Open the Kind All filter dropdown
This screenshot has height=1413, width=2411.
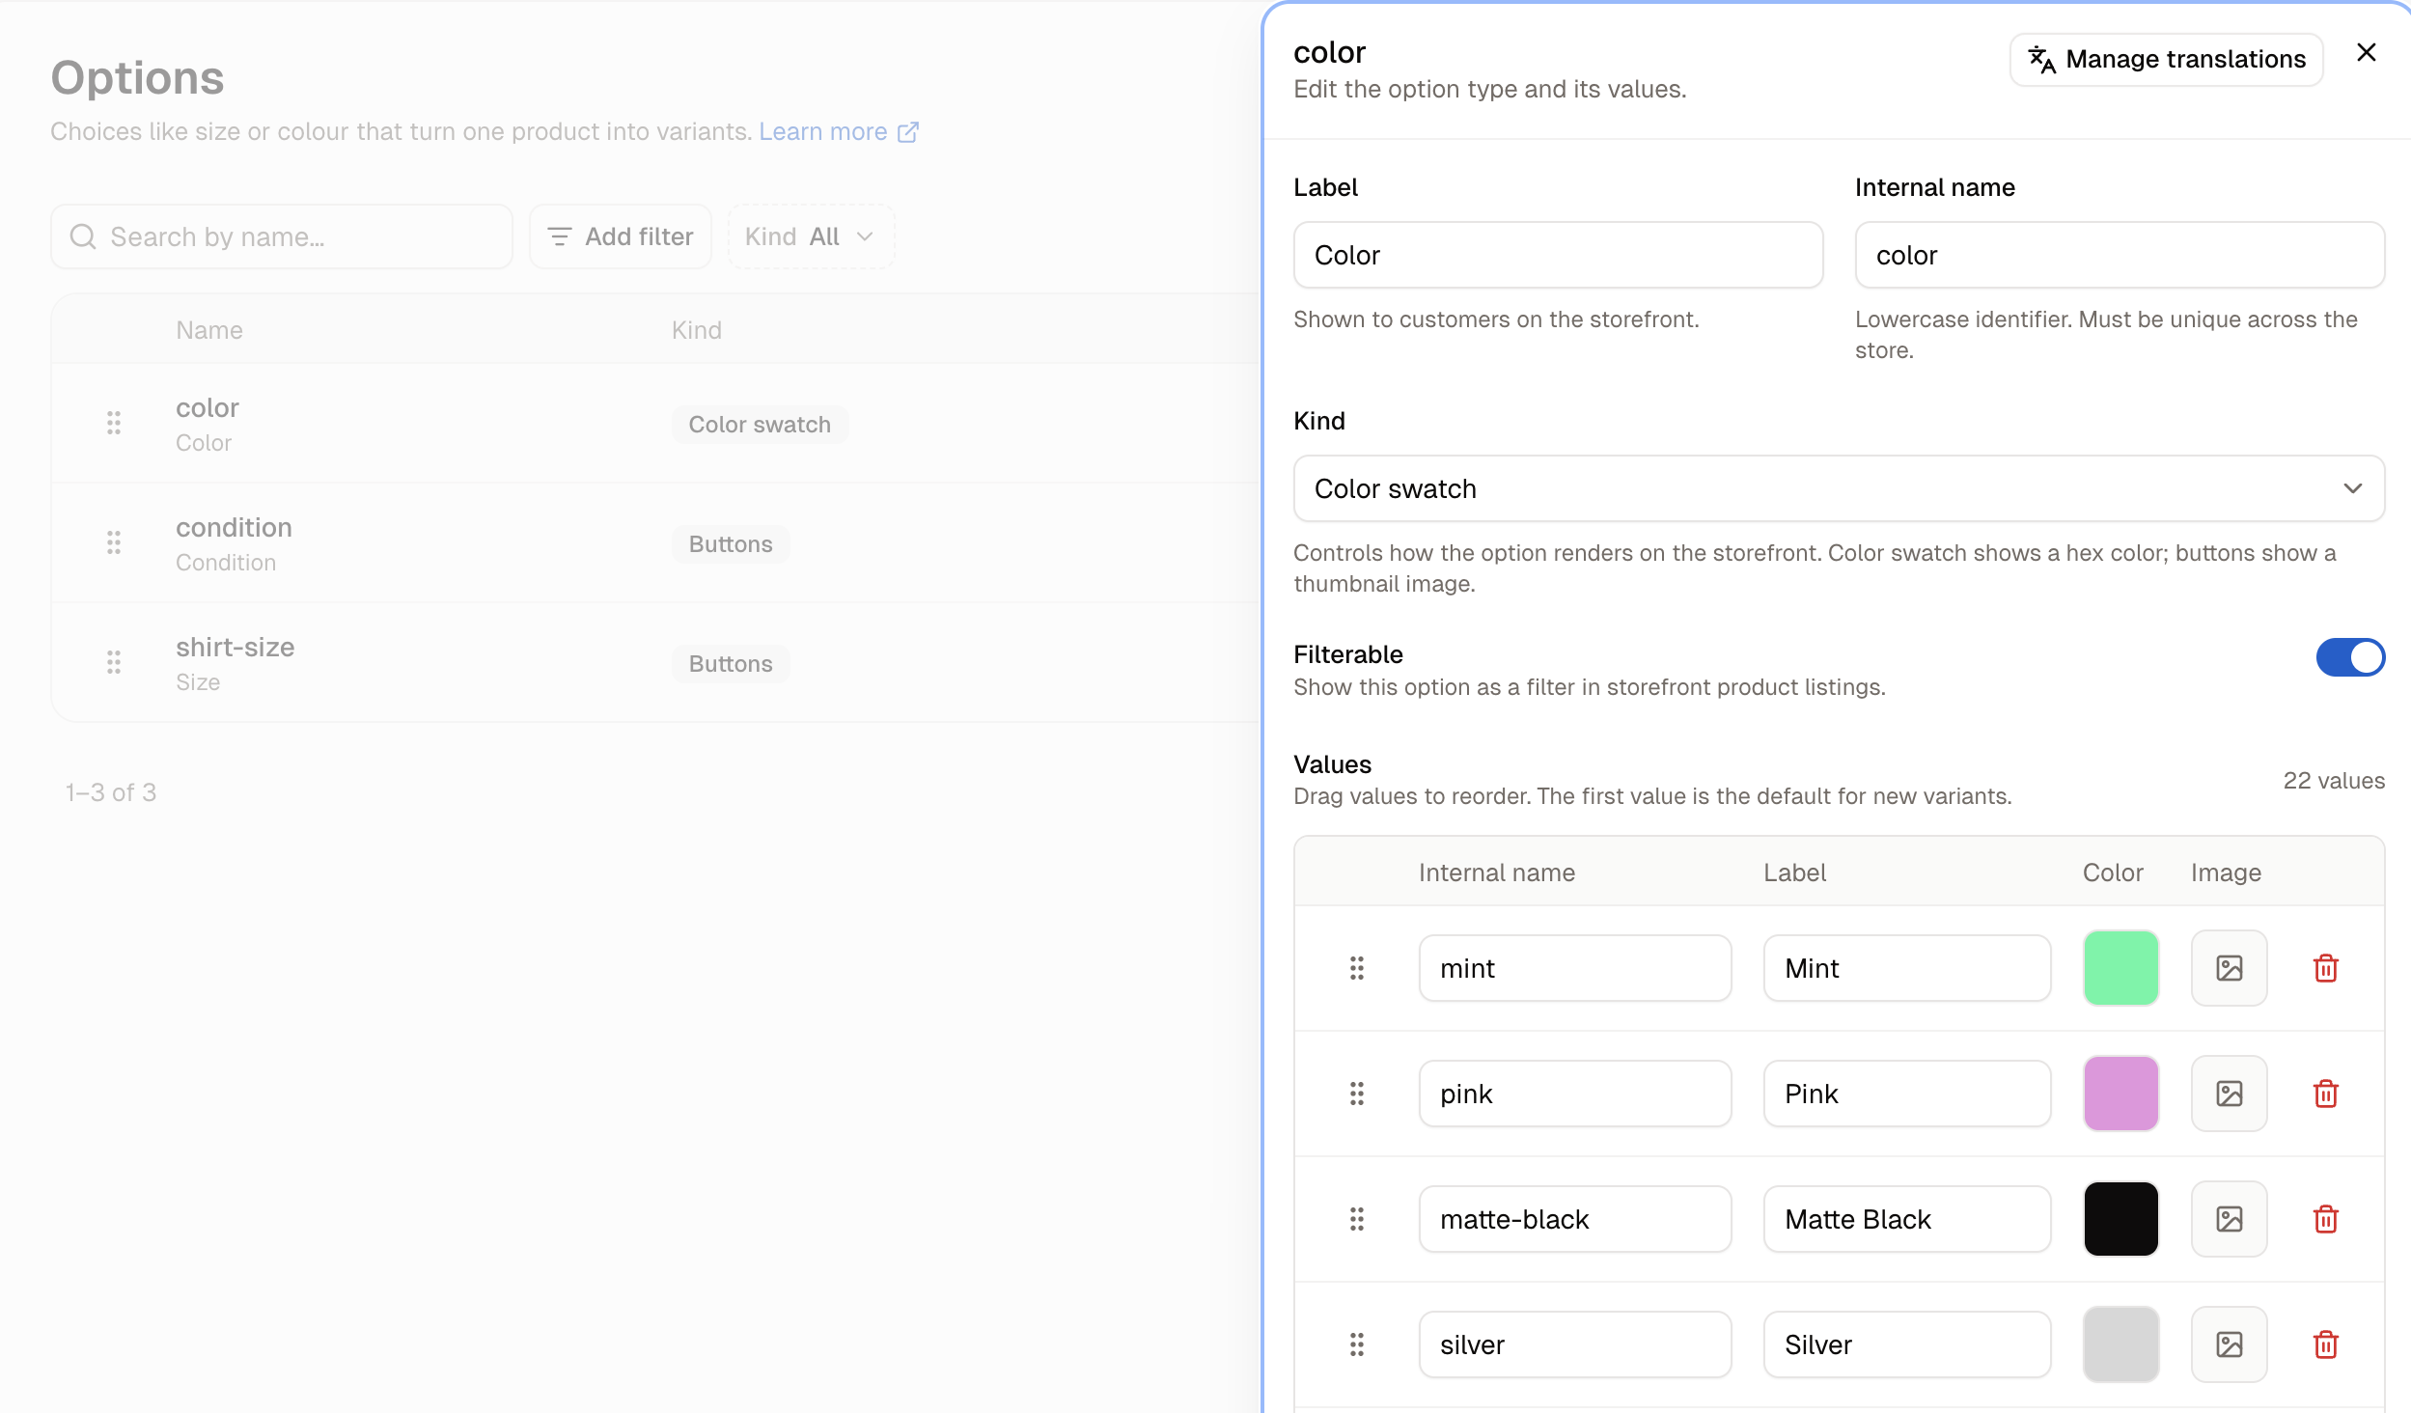[811, 236]
